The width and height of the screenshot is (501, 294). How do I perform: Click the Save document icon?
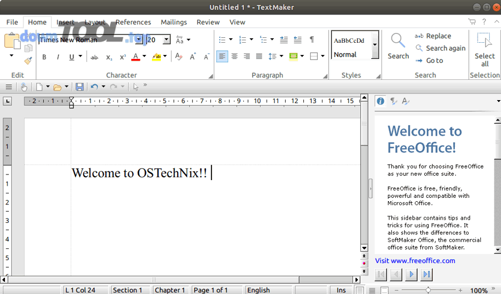point(80,87)
